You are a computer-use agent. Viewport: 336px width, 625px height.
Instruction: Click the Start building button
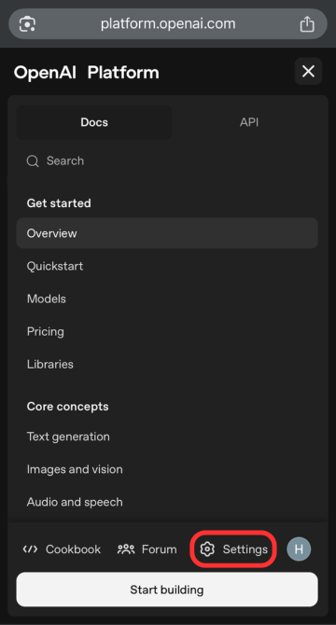pyautogui.click(x=167, y=590)
